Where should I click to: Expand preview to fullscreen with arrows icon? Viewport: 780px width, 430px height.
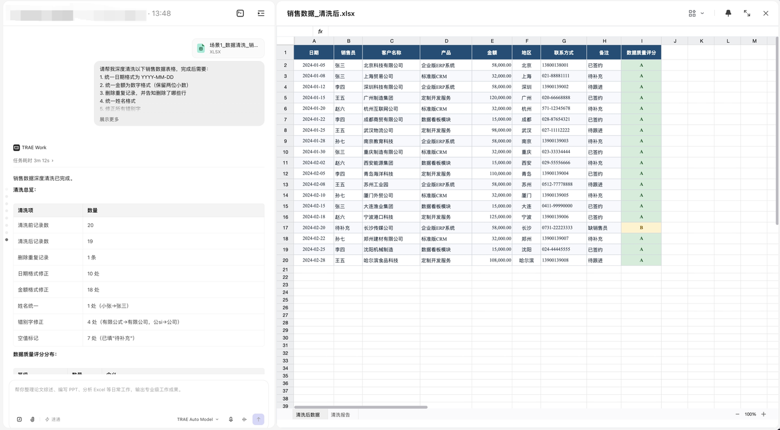(x=747, y=13)
